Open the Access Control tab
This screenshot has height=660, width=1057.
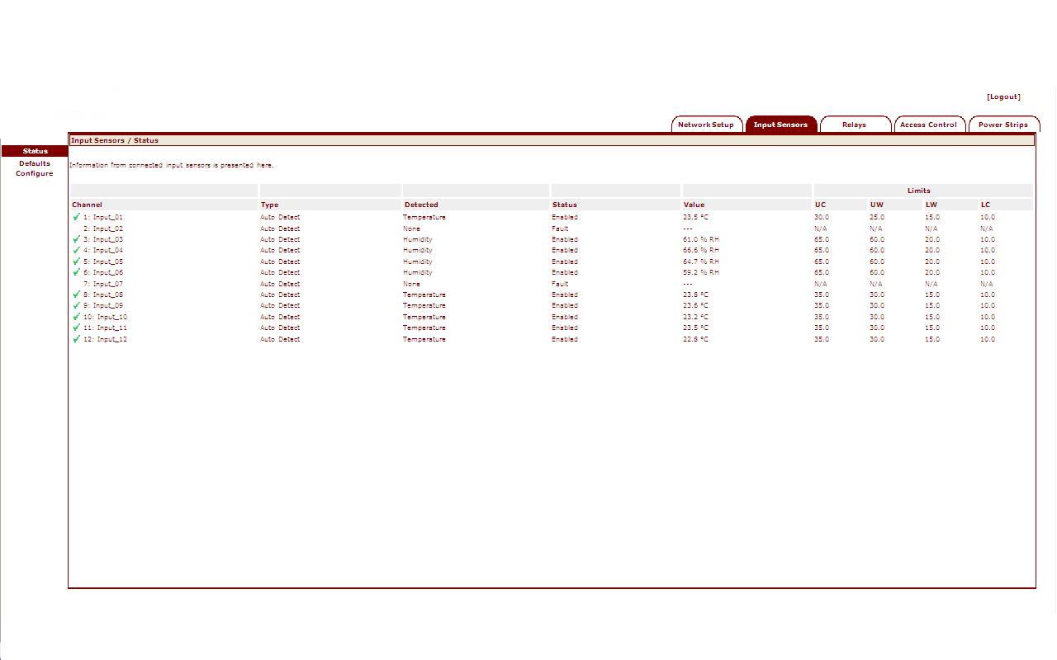pos(928,125)
